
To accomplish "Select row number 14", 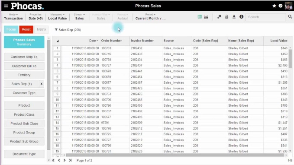I will click(x=57, y=123).
